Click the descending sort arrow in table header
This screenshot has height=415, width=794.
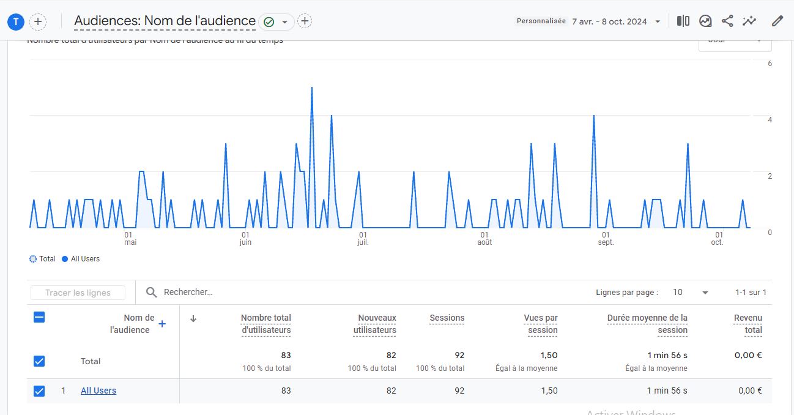(193, 318)
